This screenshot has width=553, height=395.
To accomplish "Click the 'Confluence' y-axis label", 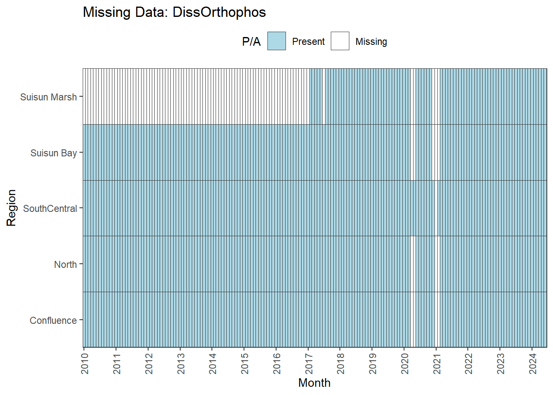I will tap(53, 321).
